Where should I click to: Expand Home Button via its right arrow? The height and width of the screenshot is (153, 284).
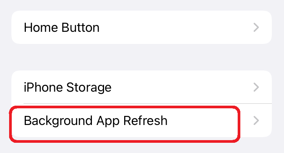tap(257, 28)
